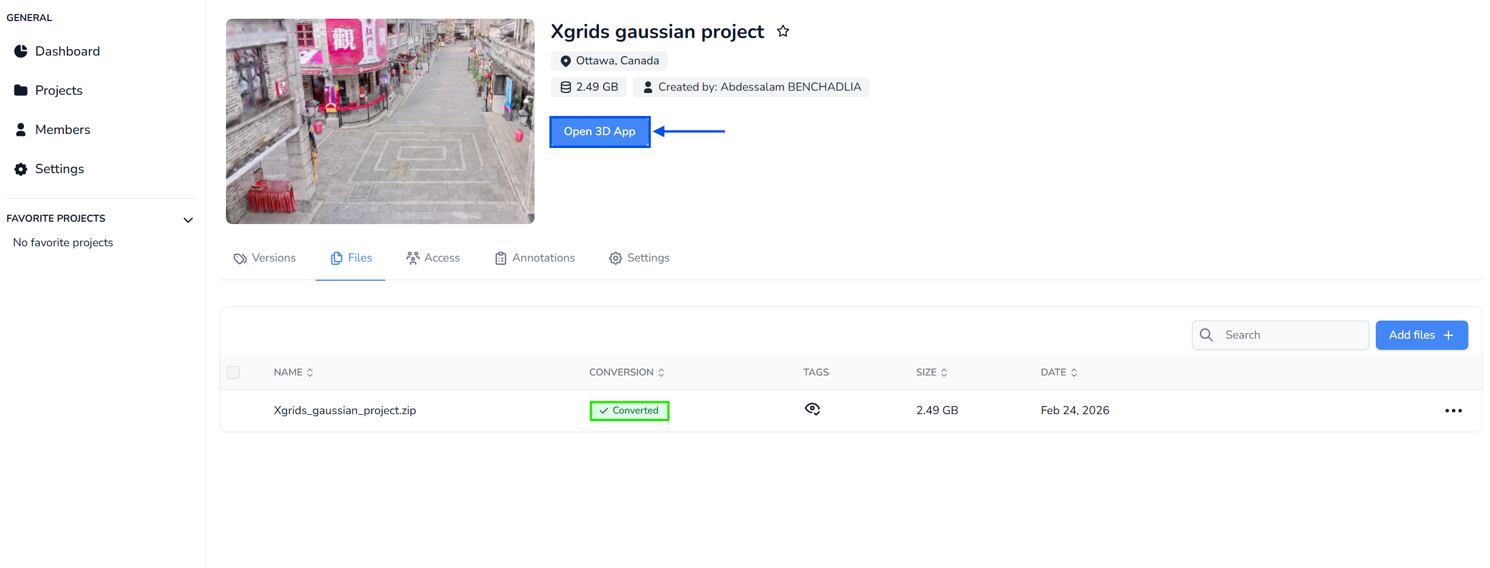1490x568 pixels.
Task: Switch to the Versions tab
Action: coord(265,258)
